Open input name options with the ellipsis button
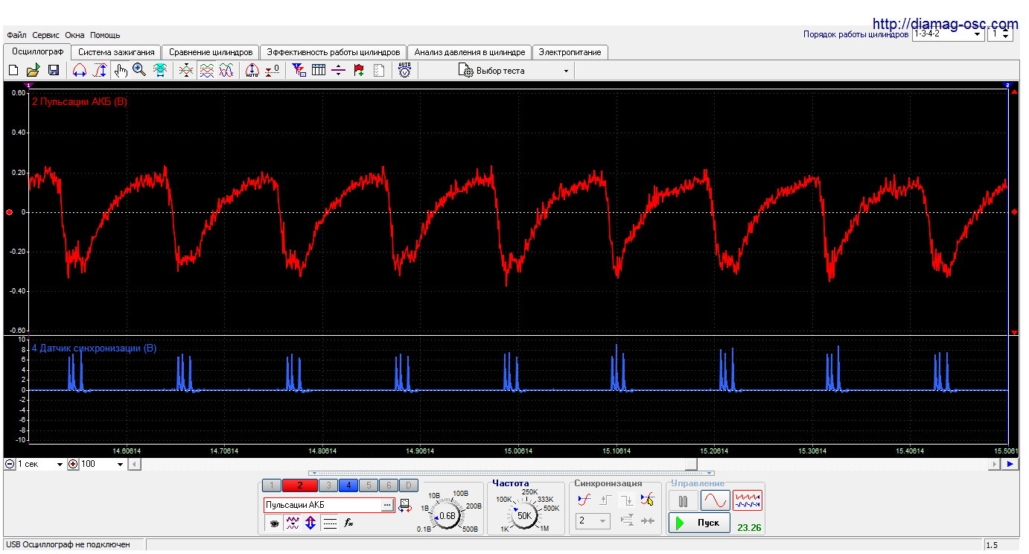 (x=387, y=505)
